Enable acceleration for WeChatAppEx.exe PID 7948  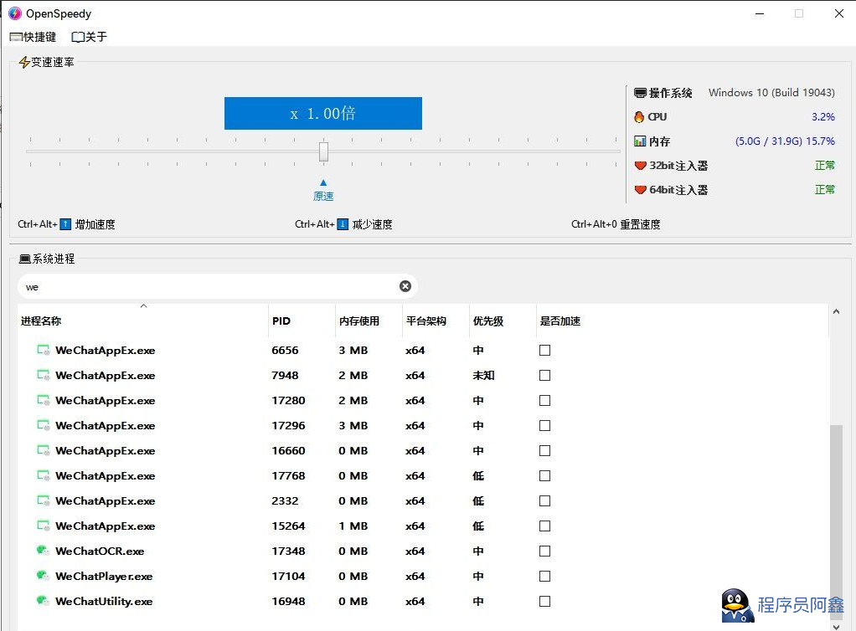tap(544, 375)
